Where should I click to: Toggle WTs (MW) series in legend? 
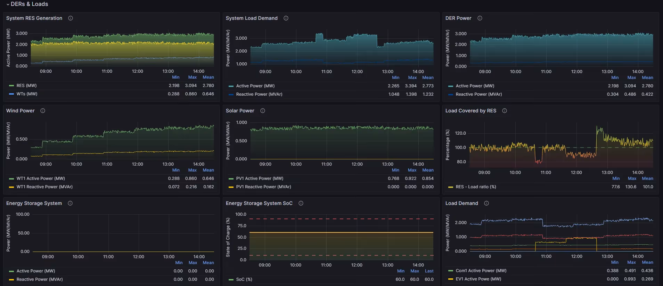click(x=27, y=94)
